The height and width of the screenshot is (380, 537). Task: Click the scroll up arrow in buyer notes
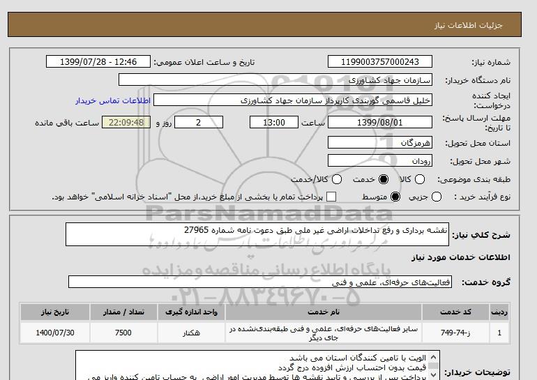[433, 357]
